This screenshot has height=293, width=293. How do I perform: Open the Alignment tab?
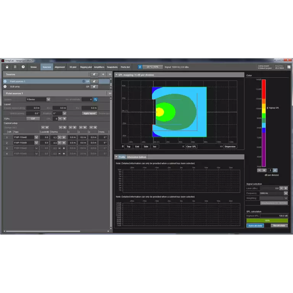click(x=60, y=67)
